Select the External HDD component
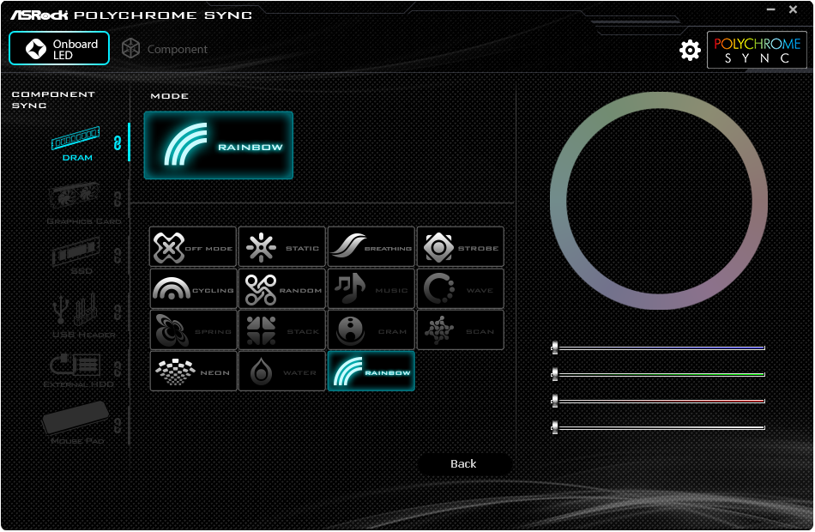The height and width of the screenshot is (532, 815). click(78, 372)
